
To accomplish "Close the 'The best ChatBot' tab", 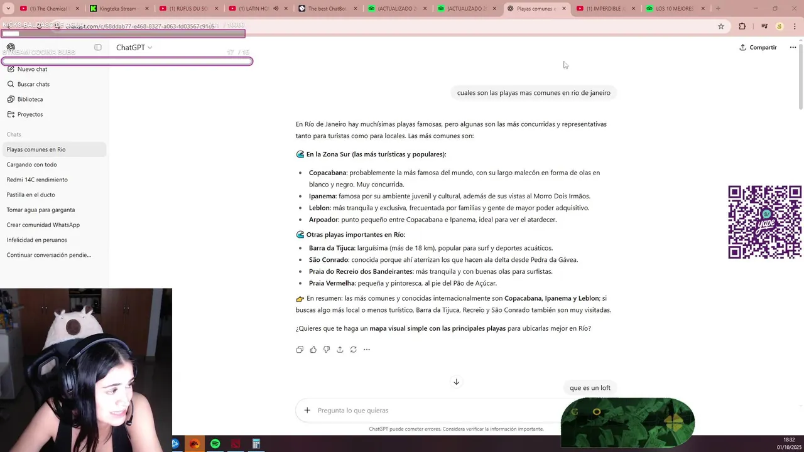I will [x=355, y=9].
